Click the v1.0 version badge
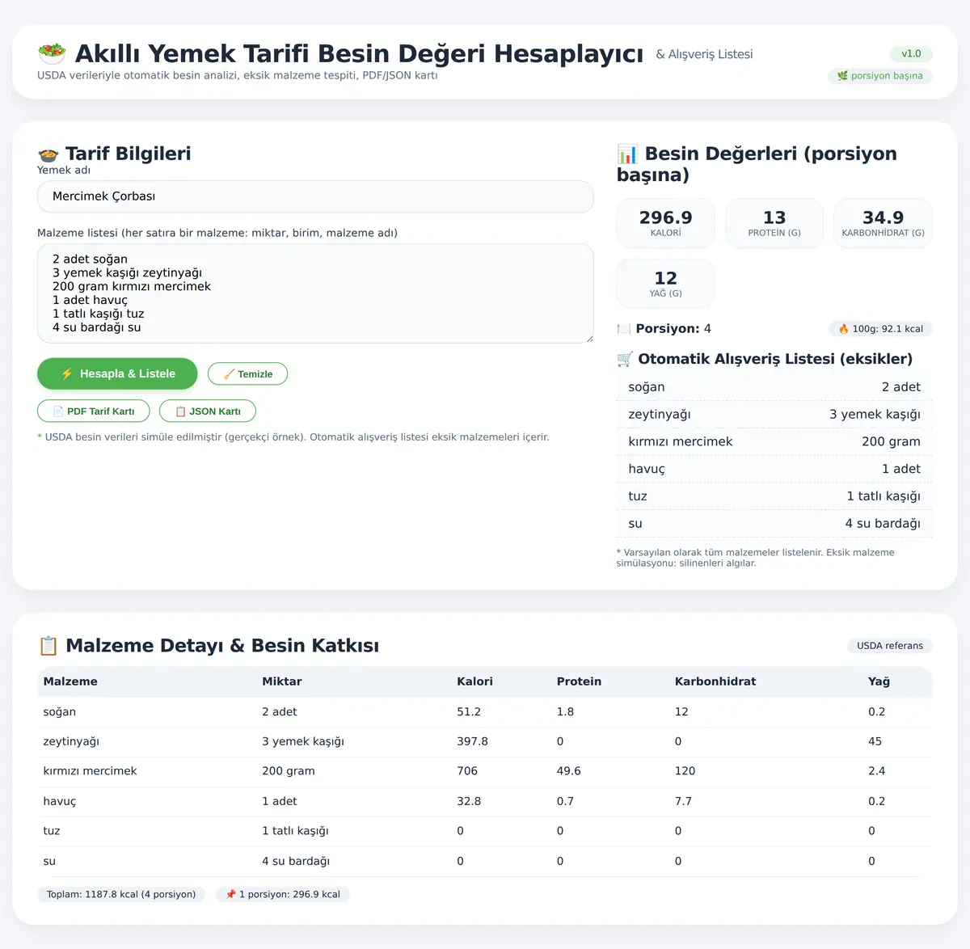Viewport: 970px width, 949px height. pyautogui.click(x=911, y=53)
